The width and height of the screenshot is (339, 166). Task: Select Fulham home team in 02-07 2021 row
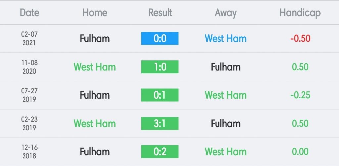(x=95, y=38)
